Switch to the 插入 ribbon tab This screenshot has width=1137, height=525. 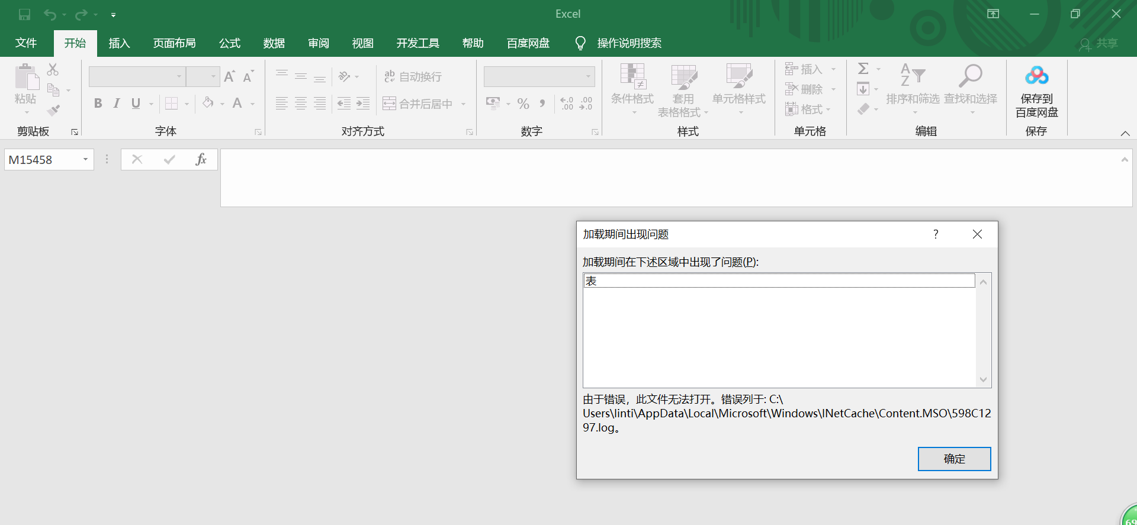coord(119,43)
